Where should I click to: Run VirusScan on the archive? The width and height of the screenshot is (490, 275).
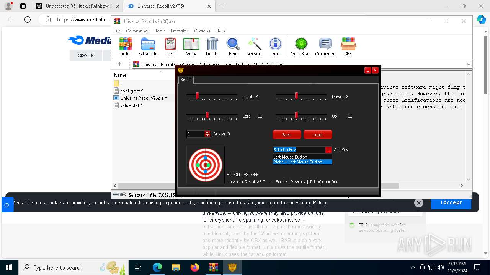(301, 47)
